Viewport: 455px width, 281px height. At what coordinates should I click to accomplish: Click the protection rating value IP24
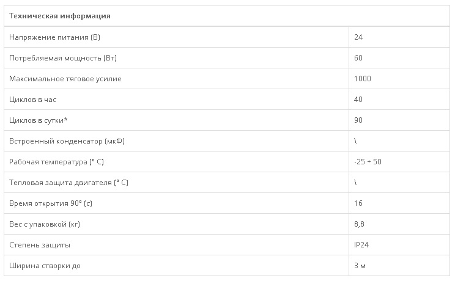click(361, 245)
